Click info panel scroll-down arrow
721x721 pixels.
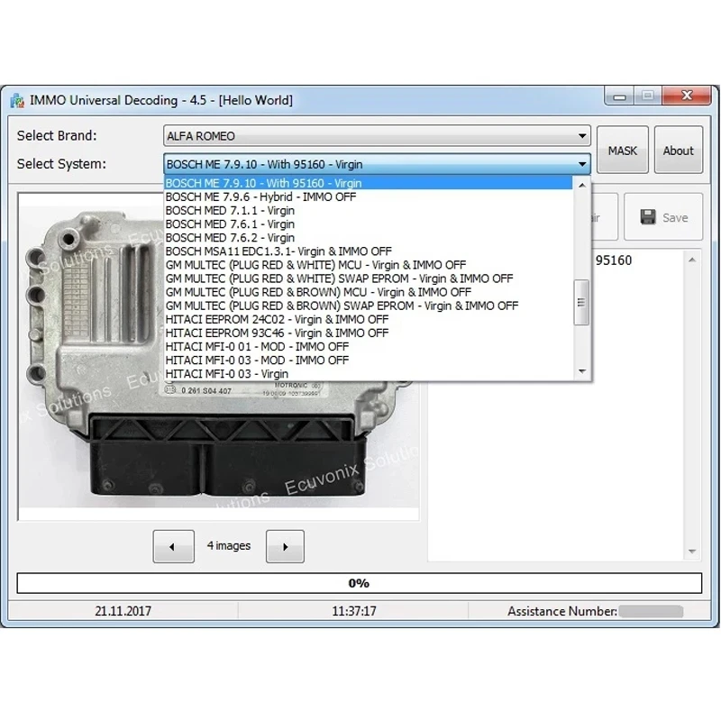[692, 551]
